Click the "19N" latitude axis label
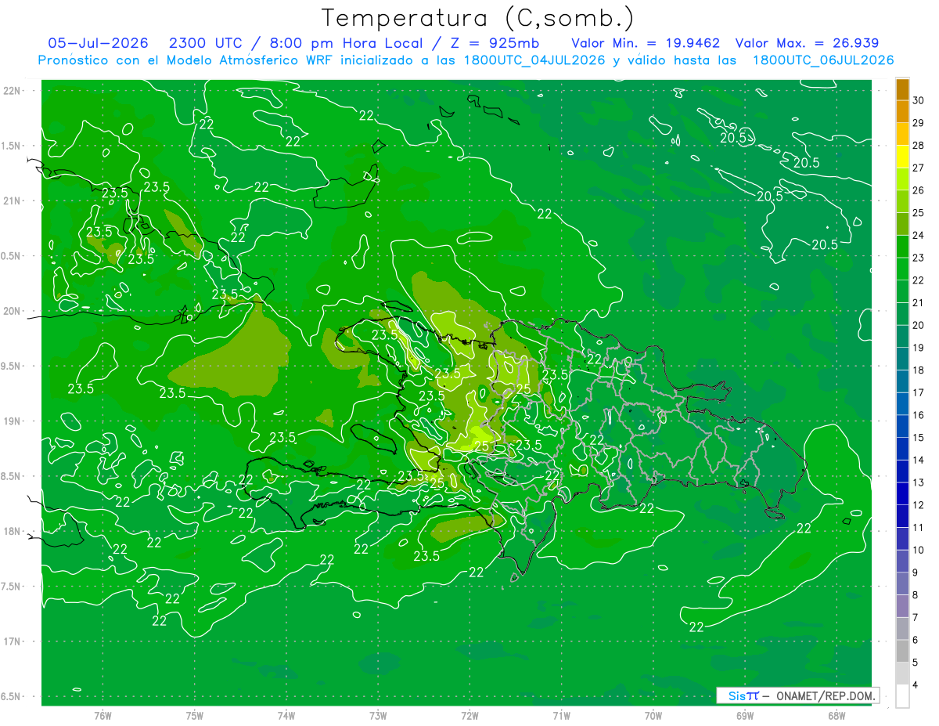The width and height of the screenshot is (939, 726). pyautogui.click(x=13, y=421)
